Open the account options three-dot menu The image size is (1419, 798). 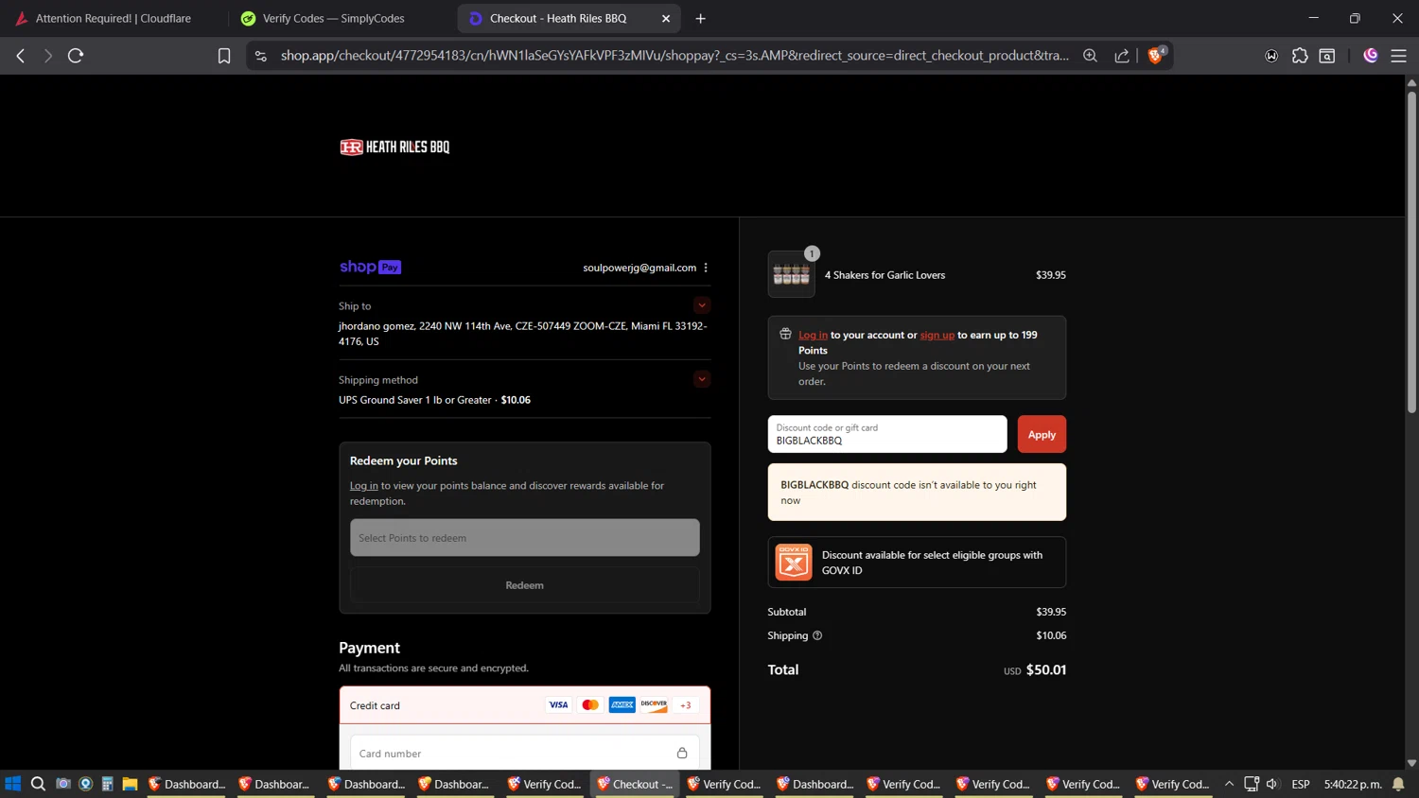pyautogui.click(x=706, y=268)
